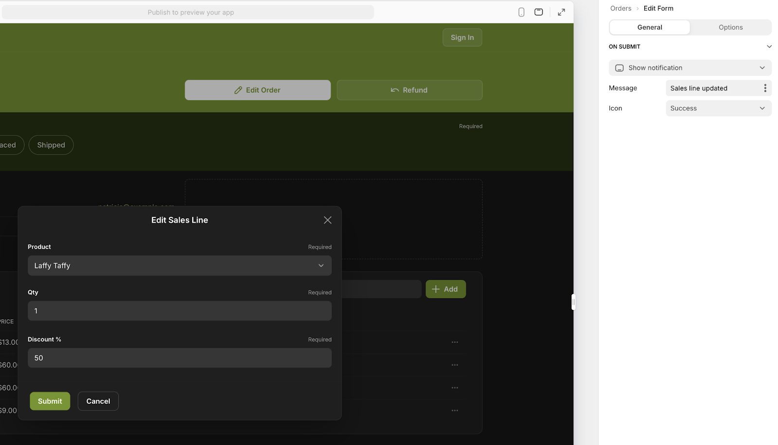778x445 pixels.
Task: Select the General tab
Action: point(650,27)
